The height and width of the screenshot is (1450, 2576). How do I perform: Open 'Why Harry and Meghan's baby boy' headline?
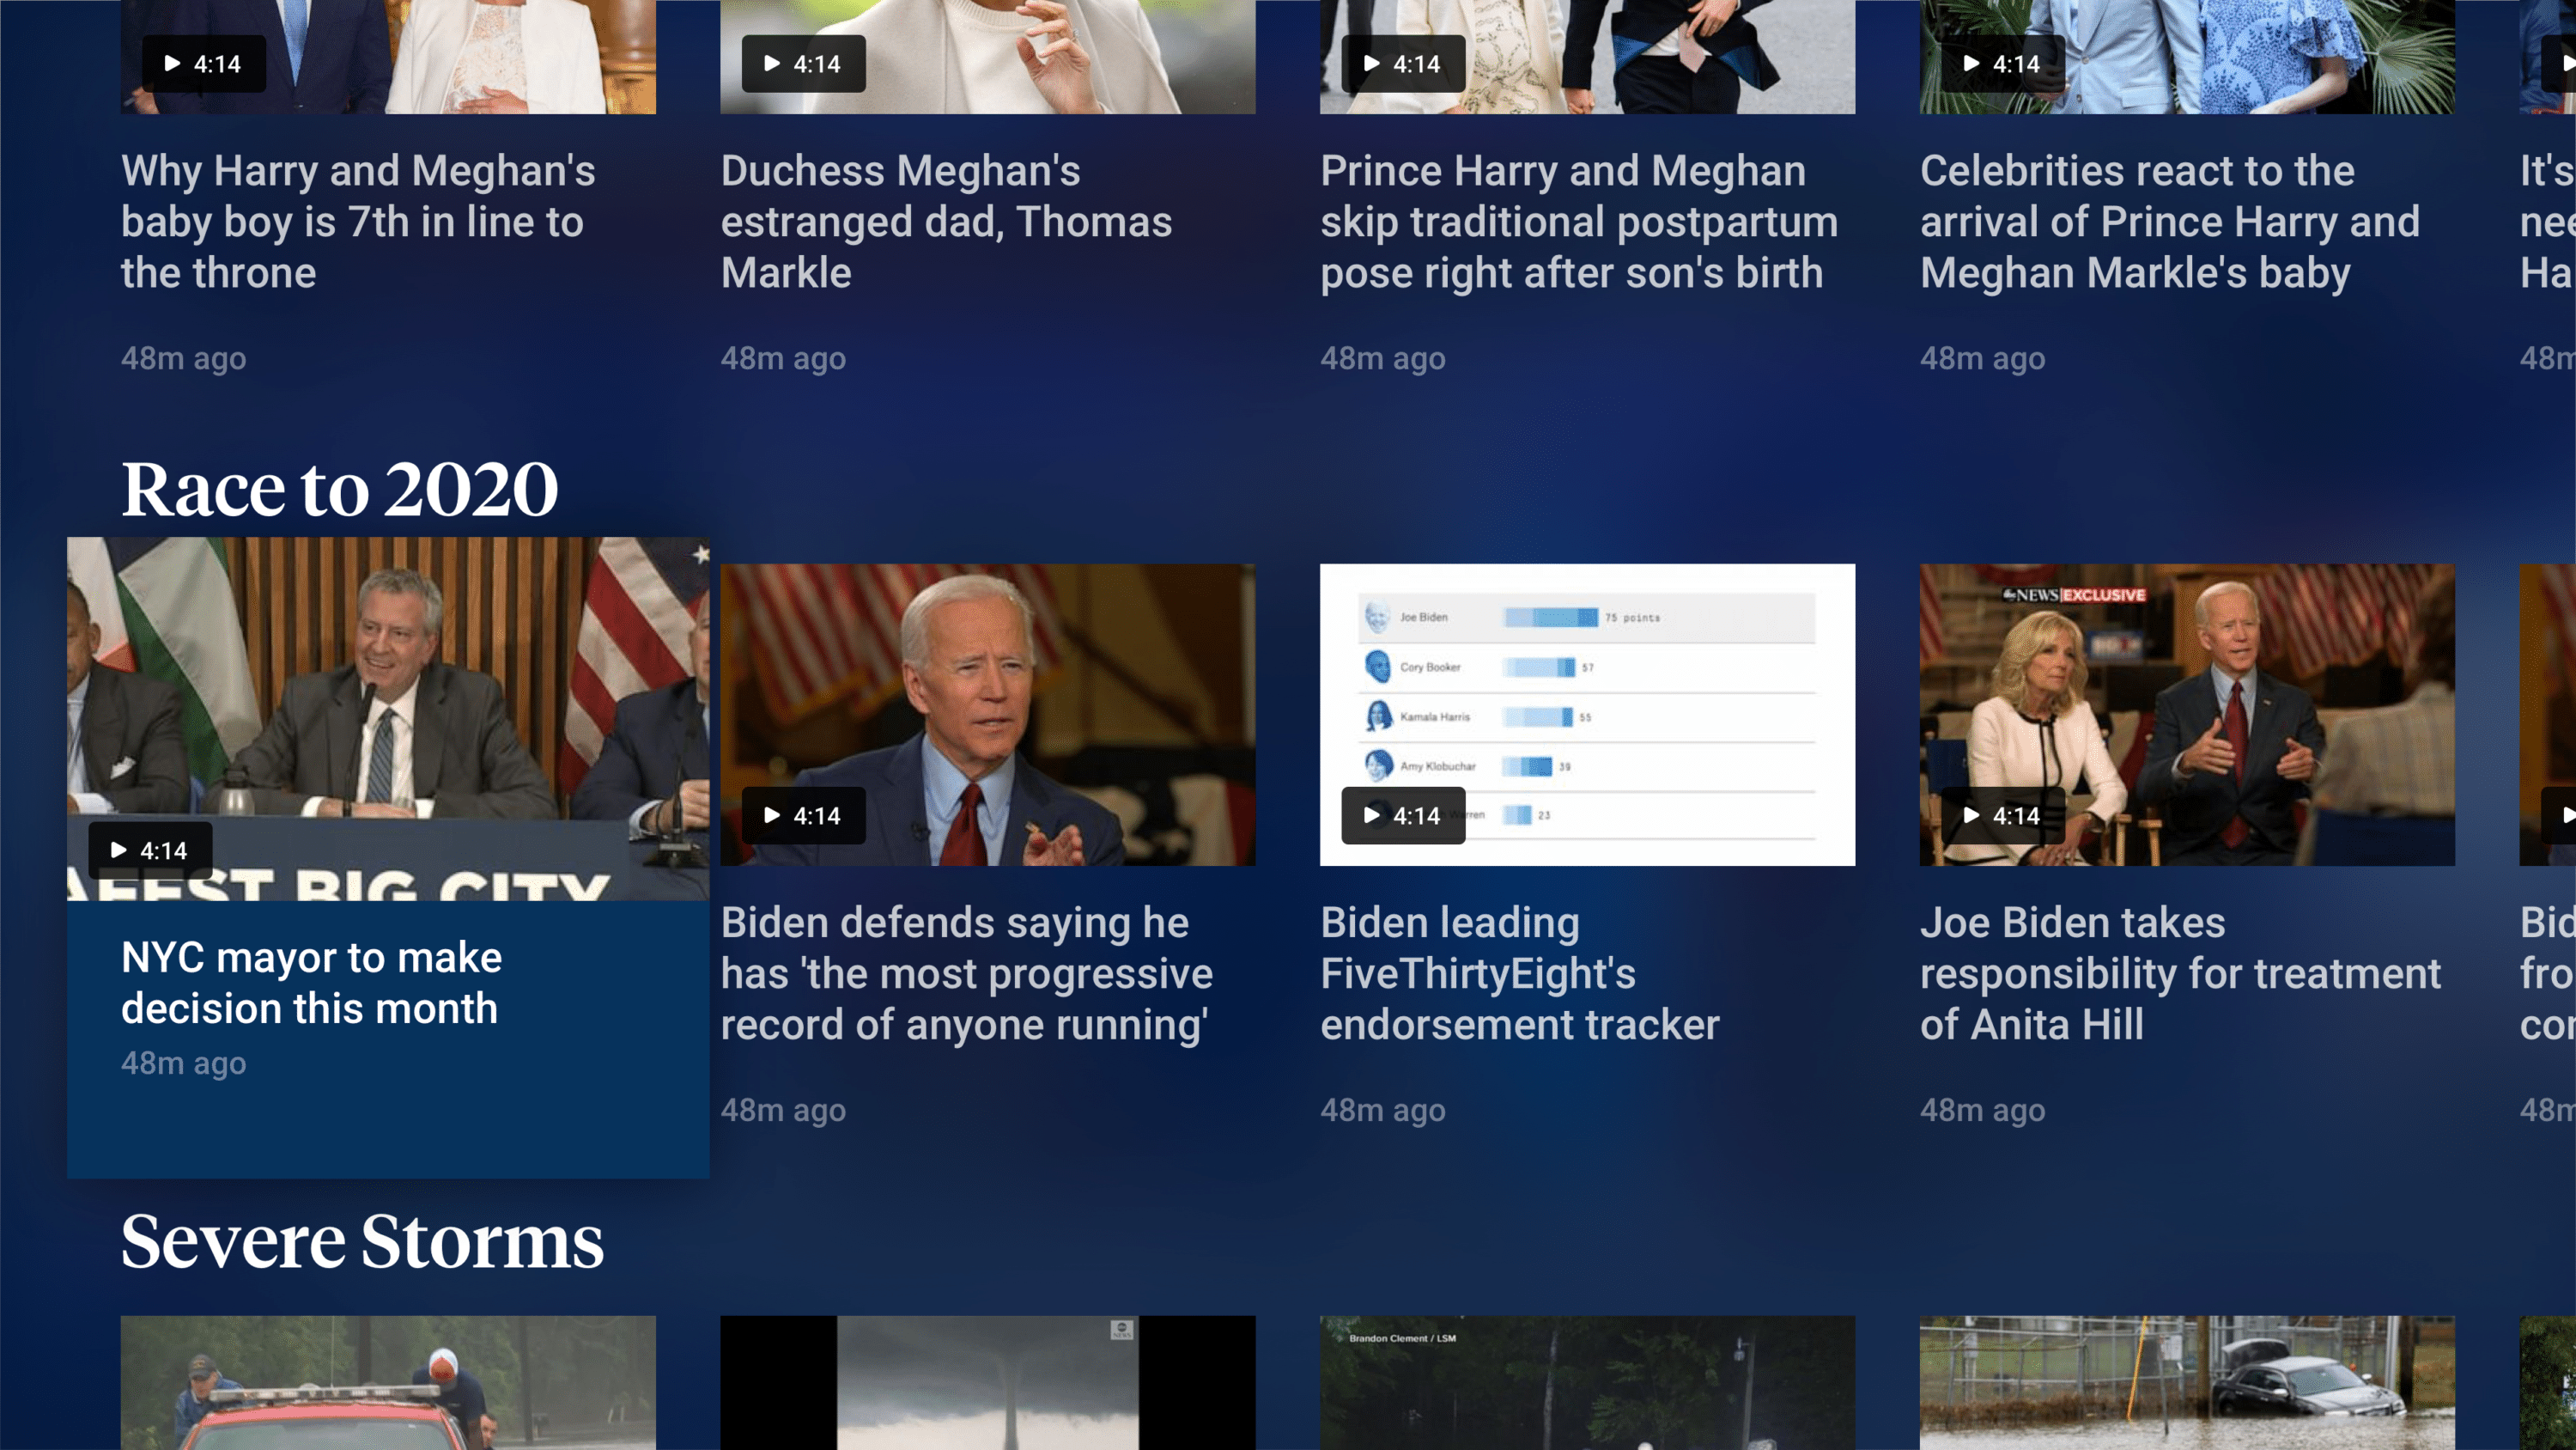358,221
